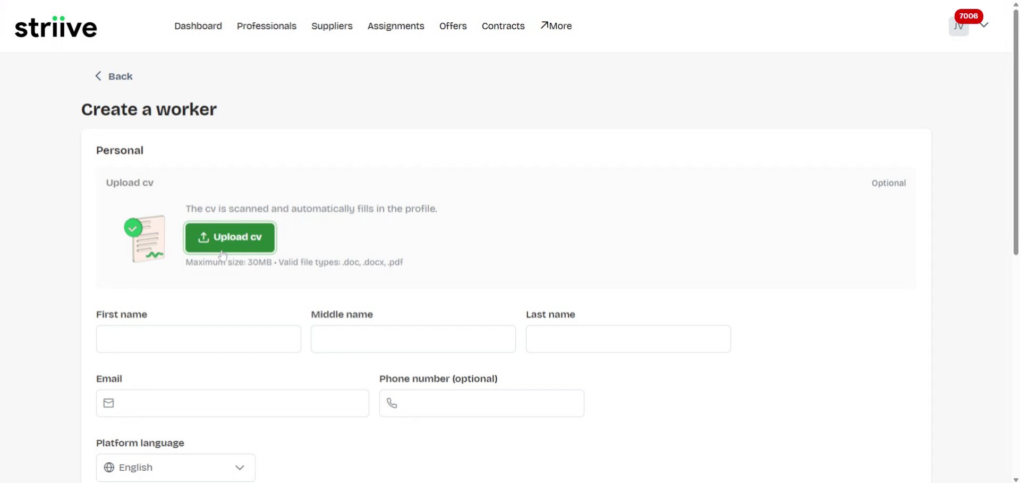The height and width of the screenshot is (483, 1020).
Task: Click into the Phone number input
Action: tap(482, 403)
